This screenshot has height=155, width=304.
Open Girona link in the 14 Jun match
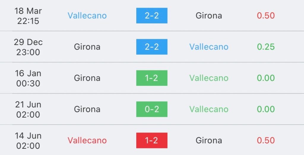pyautogui.click(x=209, y=140)
